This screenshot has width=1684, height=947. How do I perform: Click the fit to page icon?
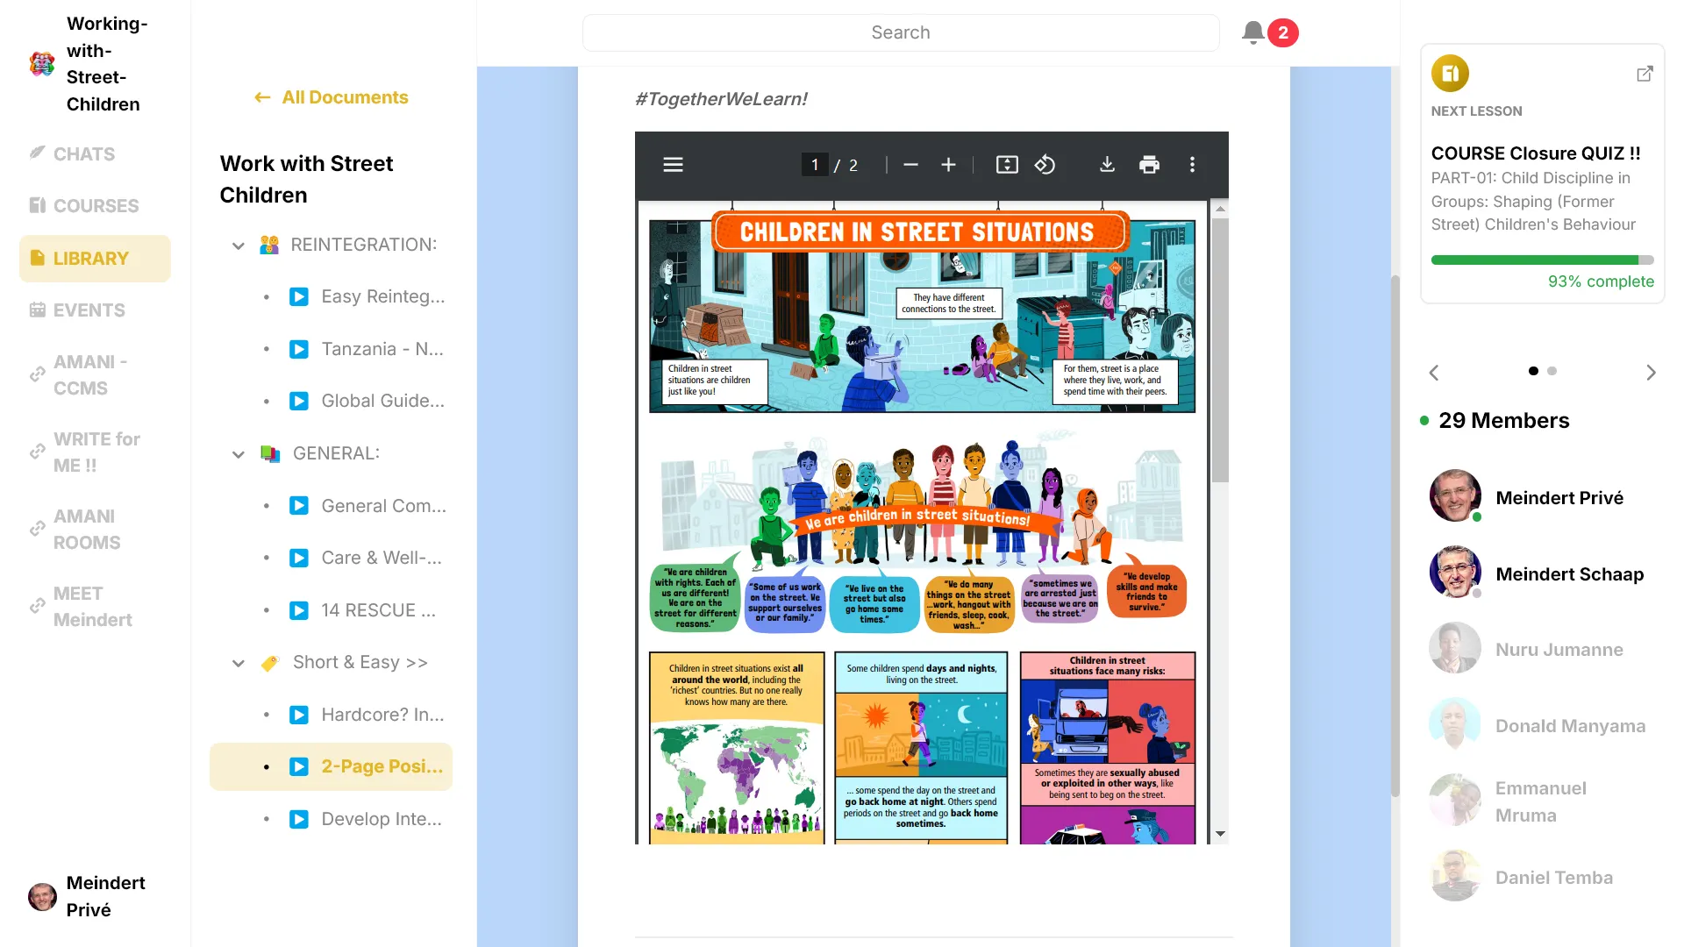coord(1007,165)
